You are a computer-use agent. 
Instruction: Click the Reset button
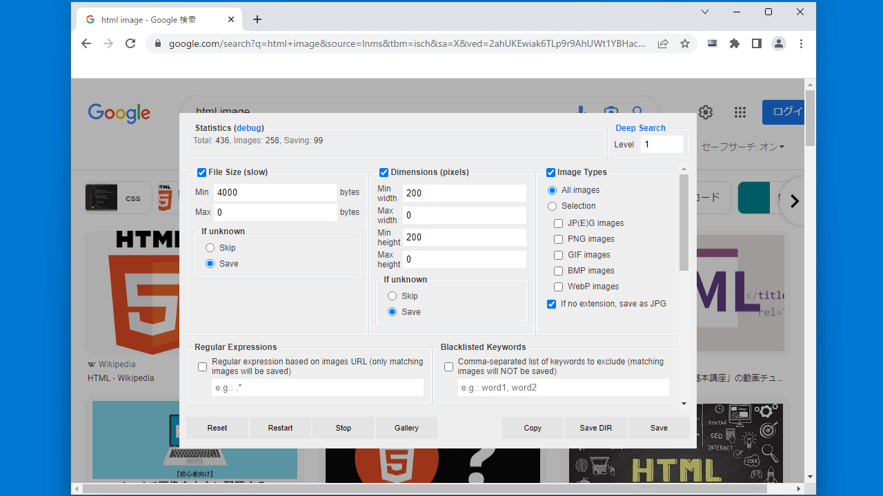click(217, 428)
